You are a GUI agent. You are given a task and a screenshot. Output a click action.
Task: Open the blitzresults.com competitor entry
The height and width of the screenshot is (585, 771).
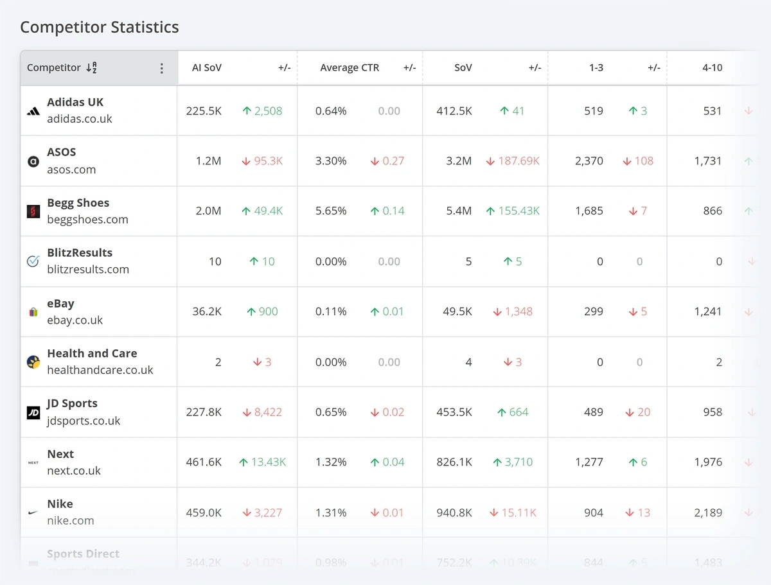click(x=88, y=270)
